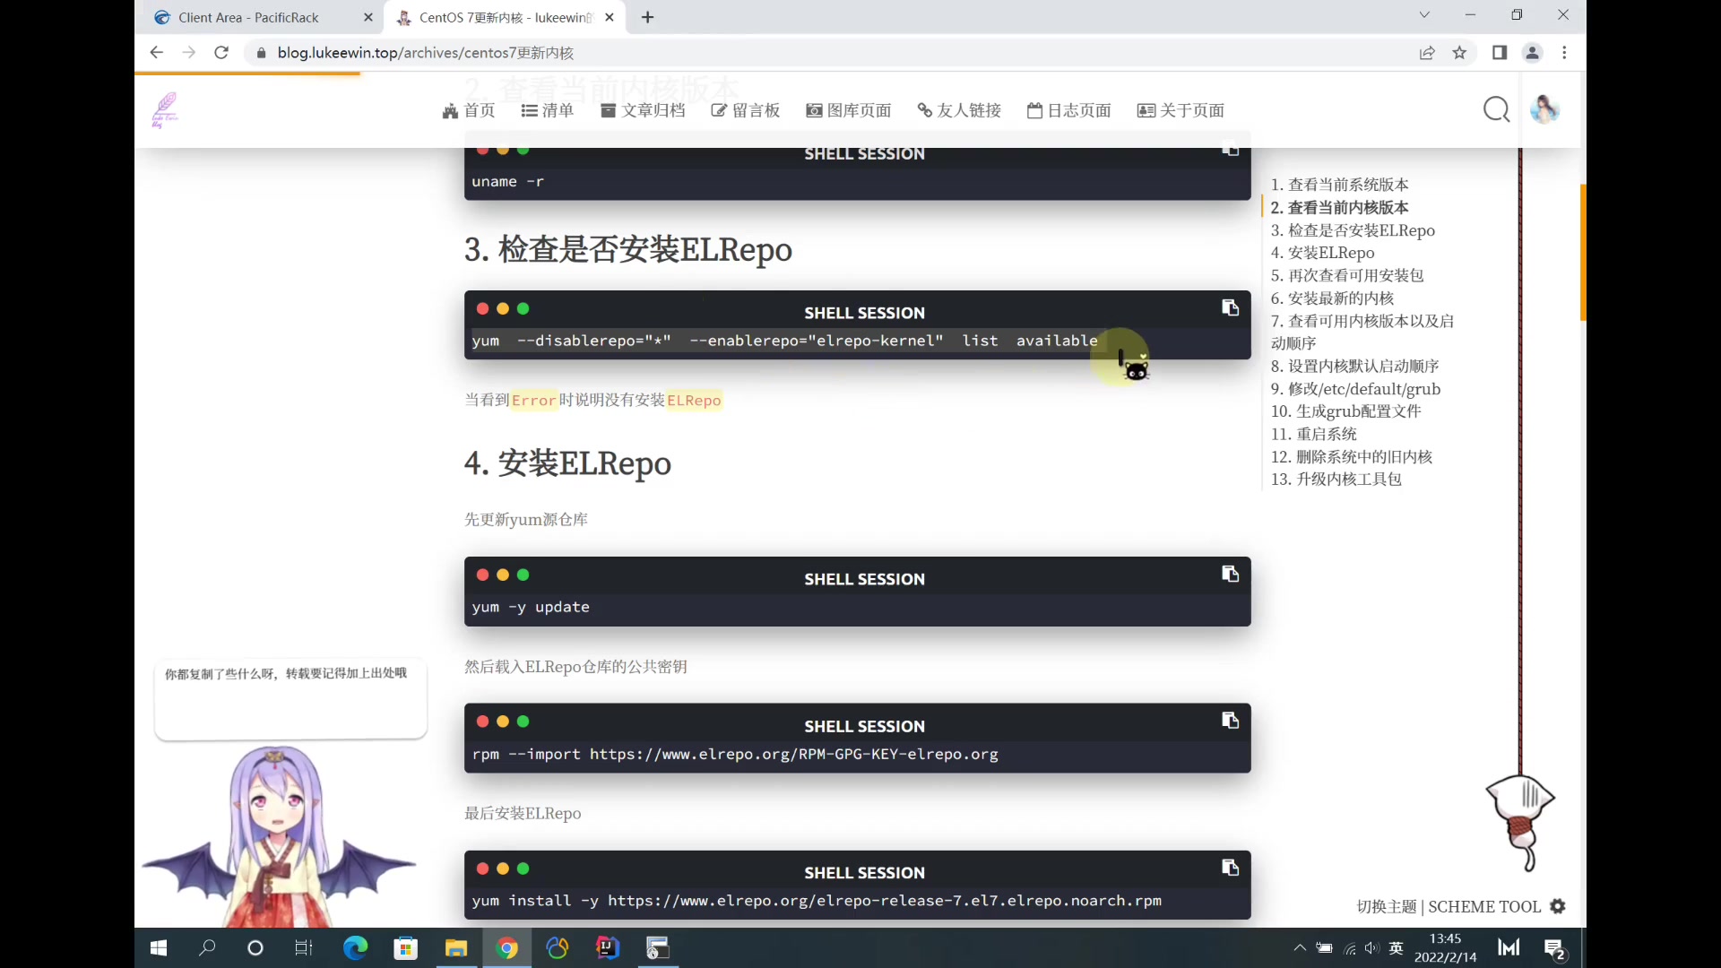Open the tab search dropdown arrow
The image size is (1721, 968).
1424,14
